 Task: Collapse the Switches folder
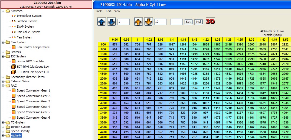(3, 11)
